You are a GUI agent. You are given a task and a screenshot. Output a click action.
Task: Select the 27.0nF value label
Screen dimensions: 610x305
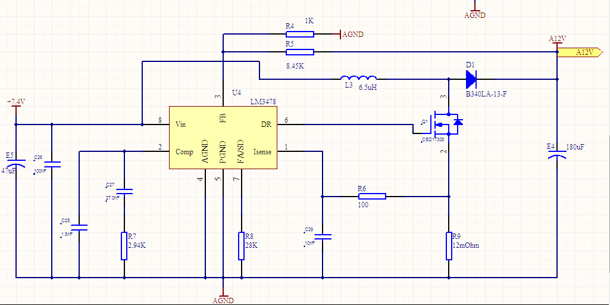click(113, 198)
